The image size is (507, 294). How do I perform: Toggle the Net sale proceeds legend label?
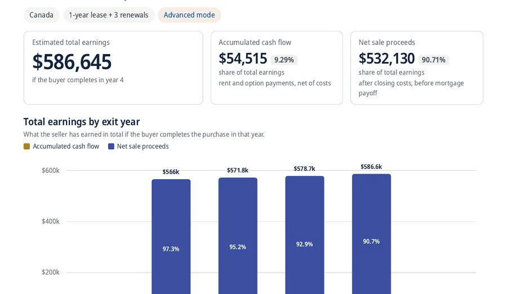(143, 146)
